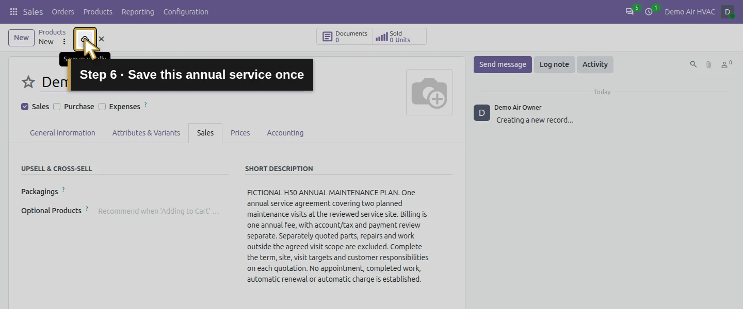Click the short description text area
743x309 pixels.
pyautogui.click(x=338, y=236)
